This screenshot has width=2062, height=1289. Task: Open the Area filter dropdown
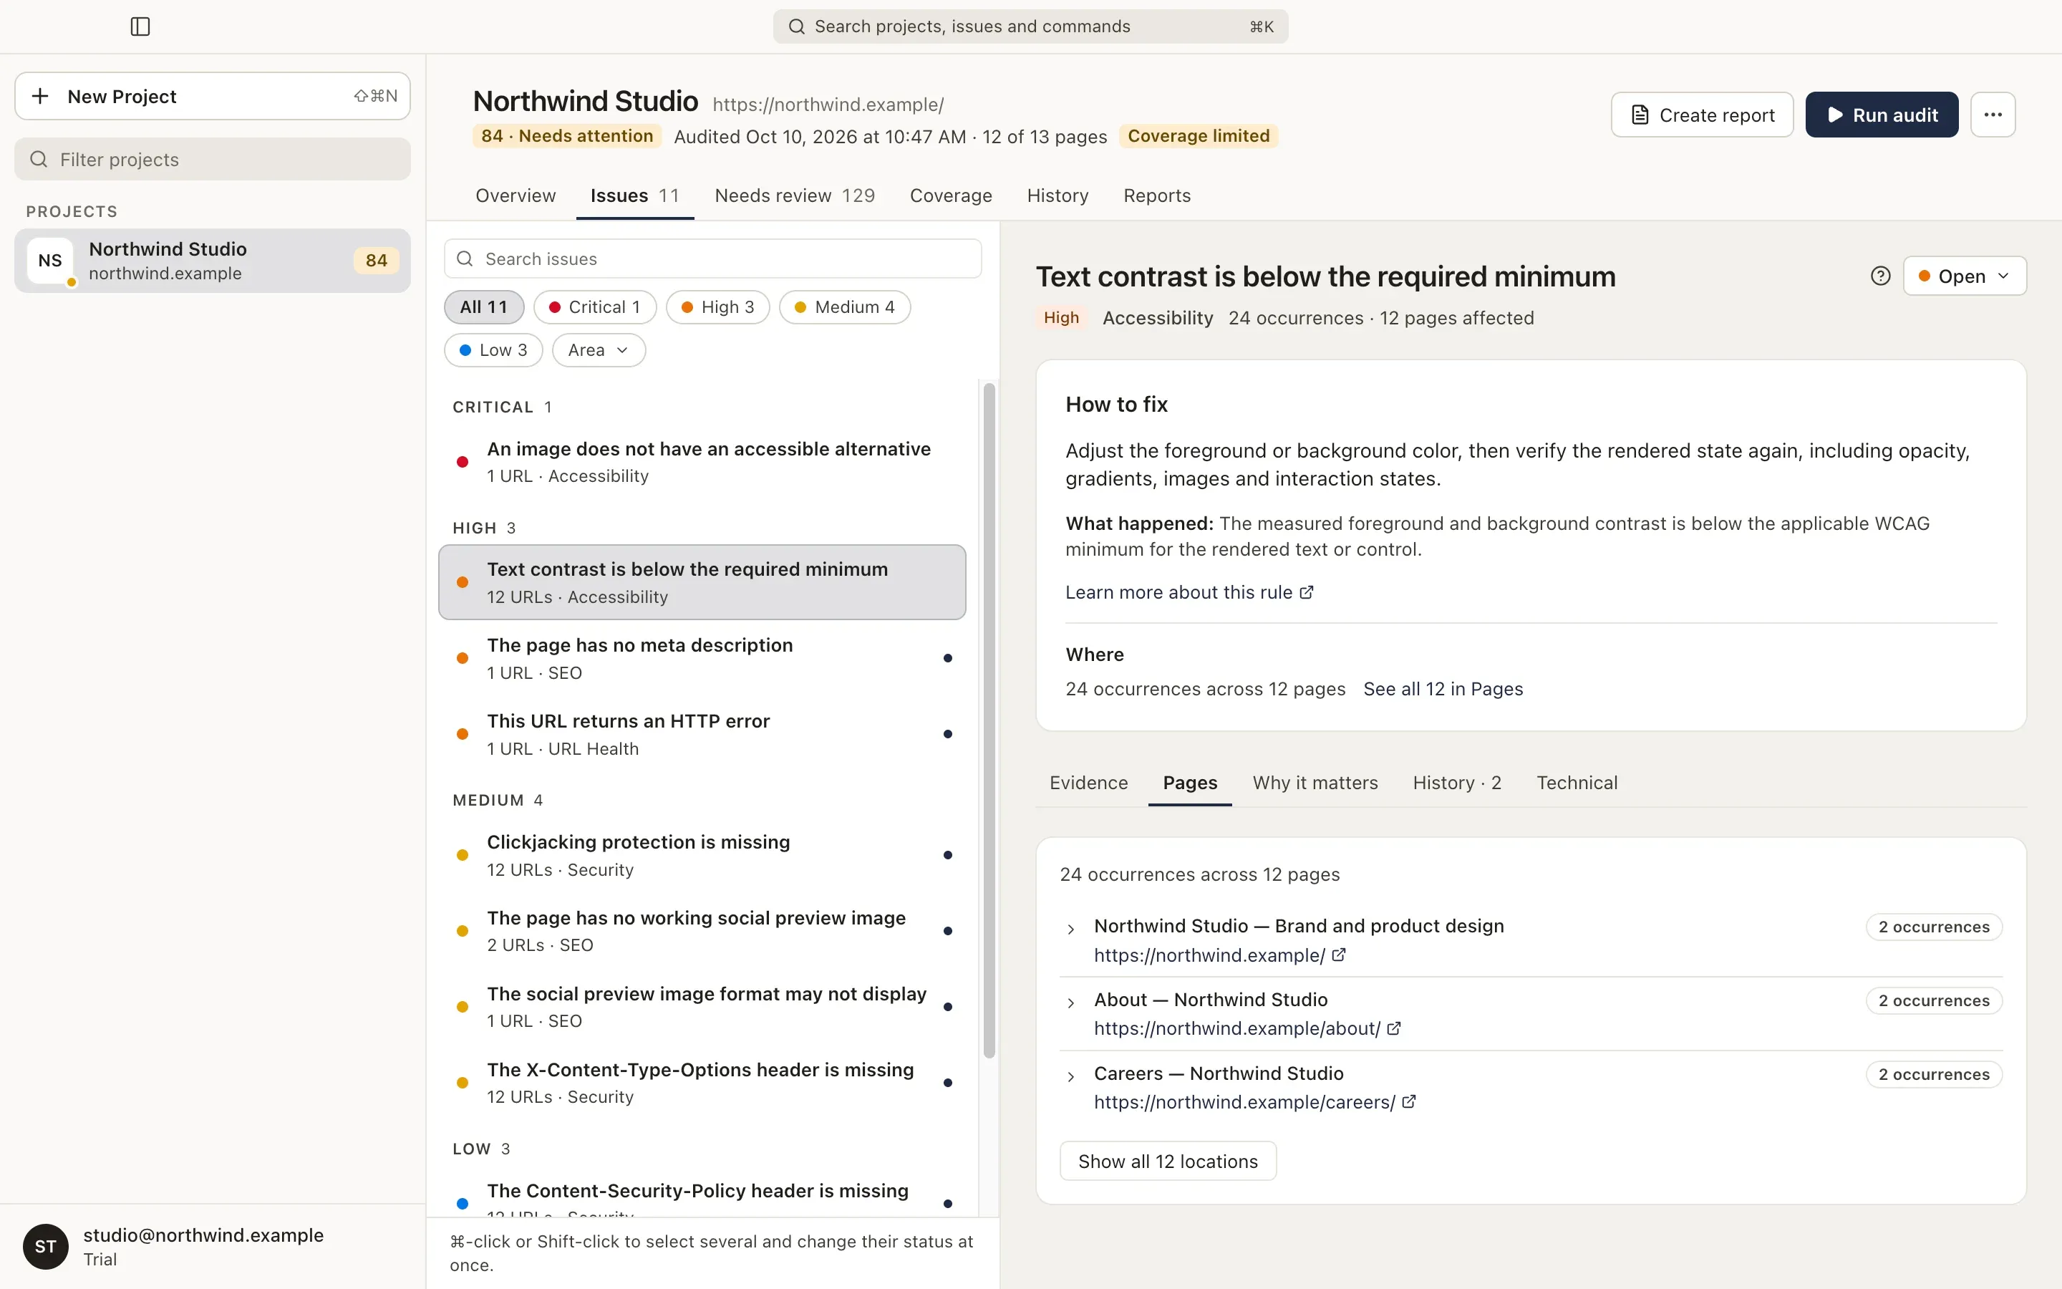[598, 350]
